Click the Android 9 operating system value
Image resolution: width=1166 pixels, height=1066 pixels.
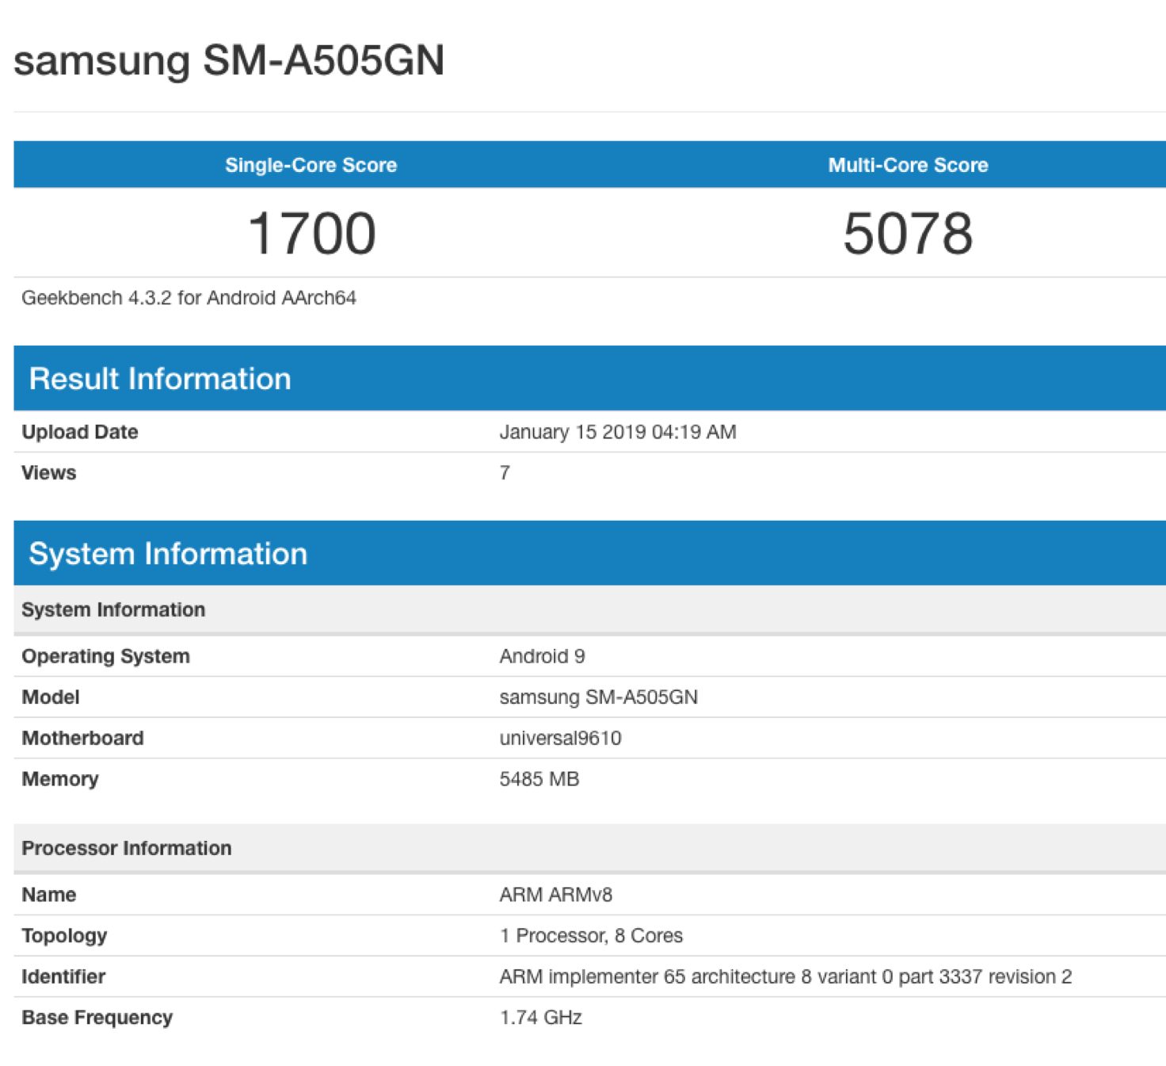pyautogui.click(x=542, y=656)
